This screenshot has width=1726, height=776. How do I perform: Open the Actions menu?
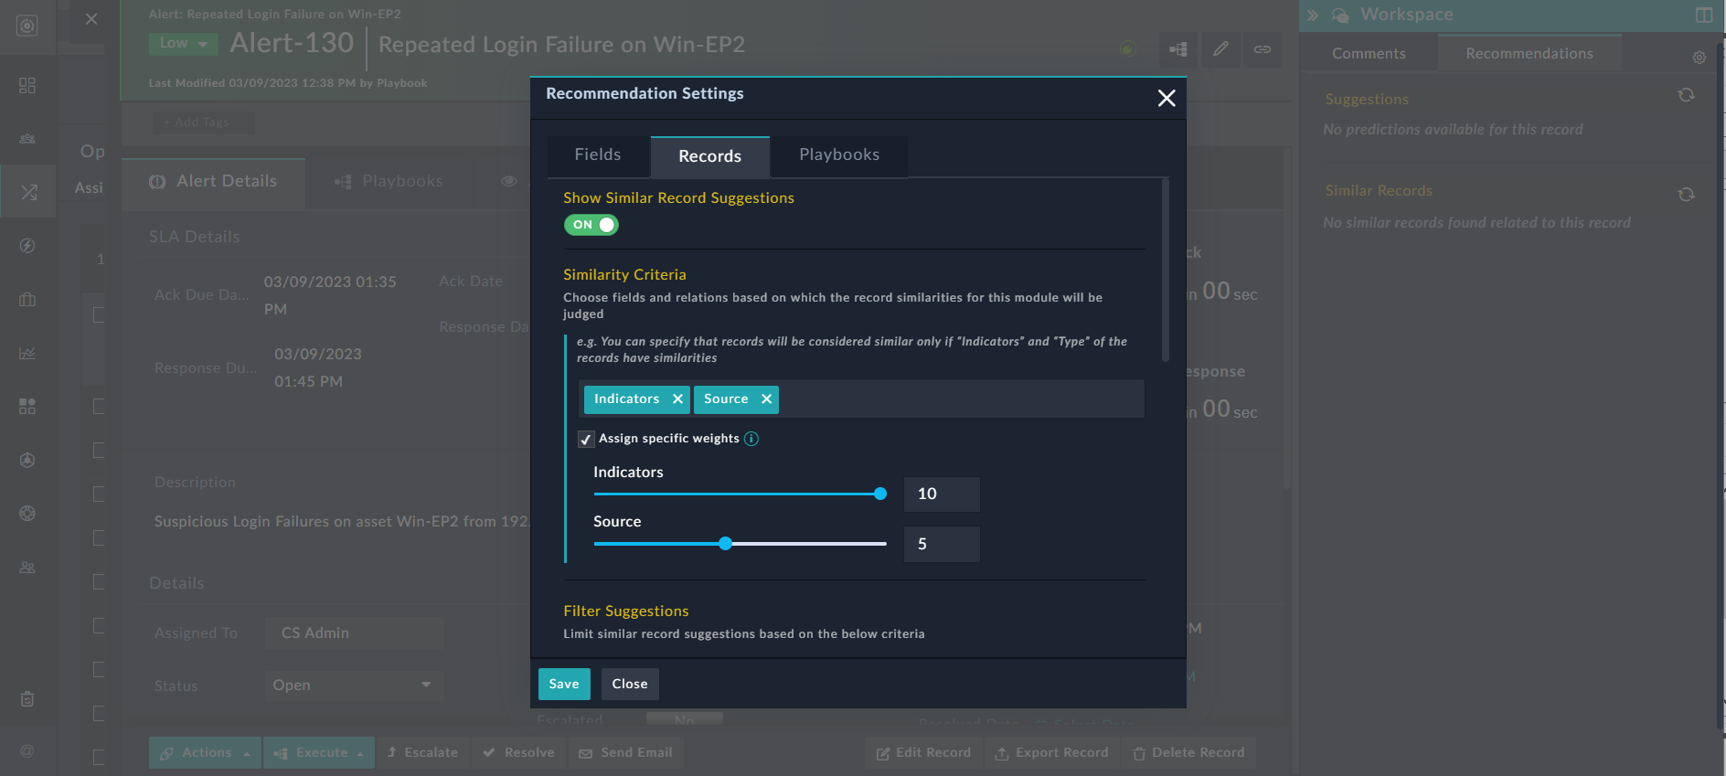(206, 753)
